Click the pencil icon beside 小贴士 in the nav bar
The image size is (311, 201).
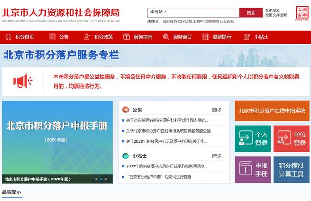click(x=247, y=37)
